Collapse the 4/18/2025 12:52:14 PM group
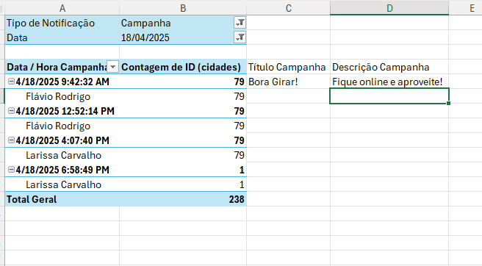Screen dimensions: 482x266 [x=11, y=111]
